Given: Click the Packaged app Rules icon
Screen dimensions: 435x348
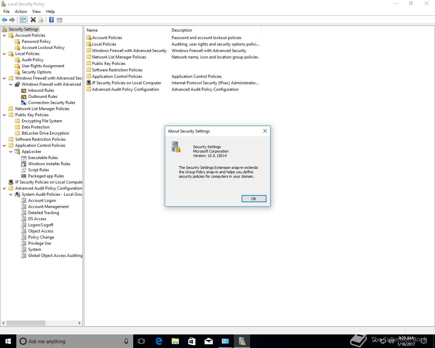Looking at the screenshot, I should tap(24, 176).
